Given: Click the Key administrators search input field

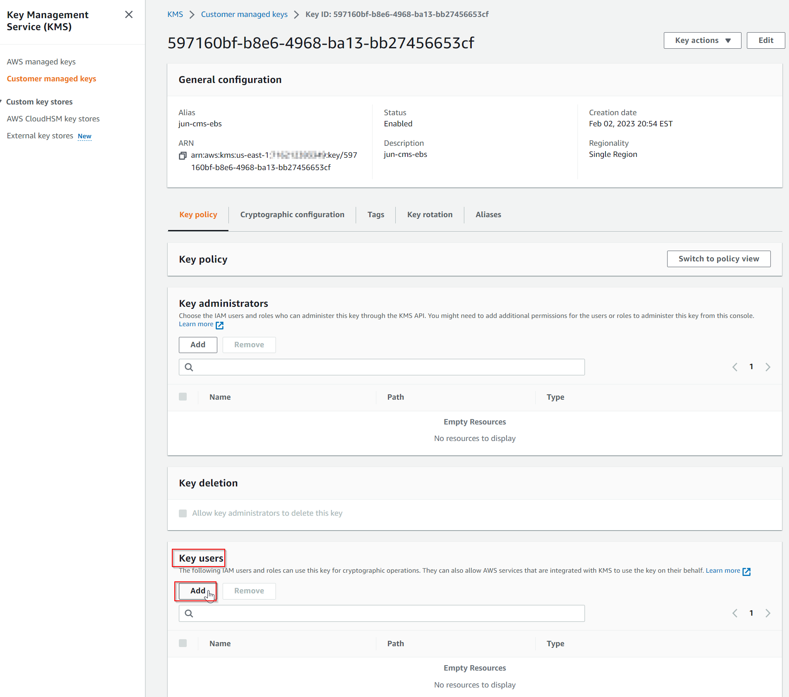Looking at the screenshot, I should (x=372, y=367).
